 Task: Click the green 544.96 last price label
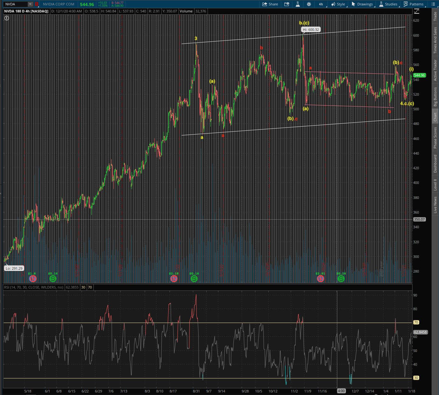click(x=419, y=75)
